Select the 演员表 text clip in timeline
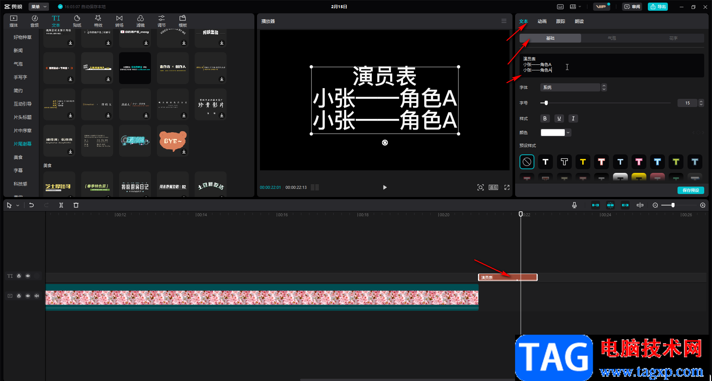The image size is (712, 381). pos(508,277)
